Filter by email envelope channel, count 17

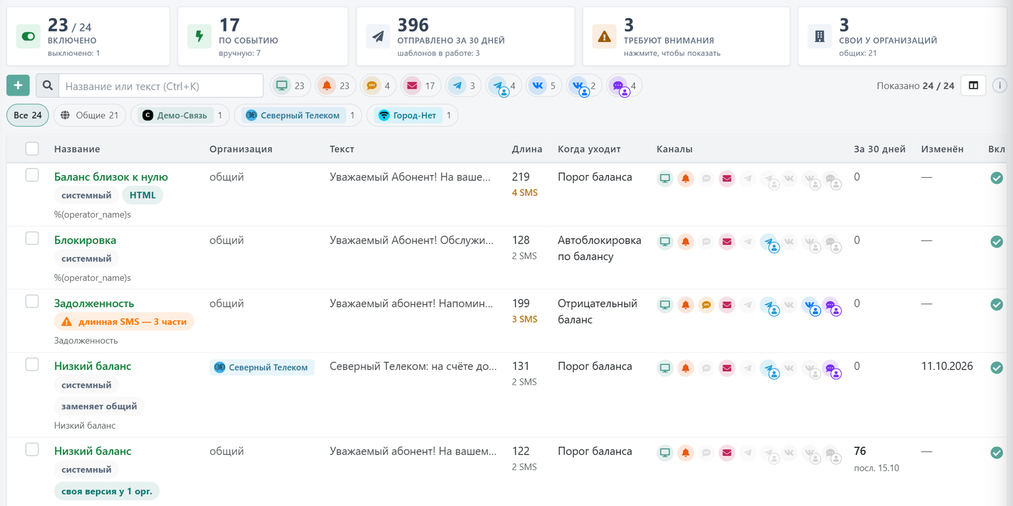(x=420, y=85)
